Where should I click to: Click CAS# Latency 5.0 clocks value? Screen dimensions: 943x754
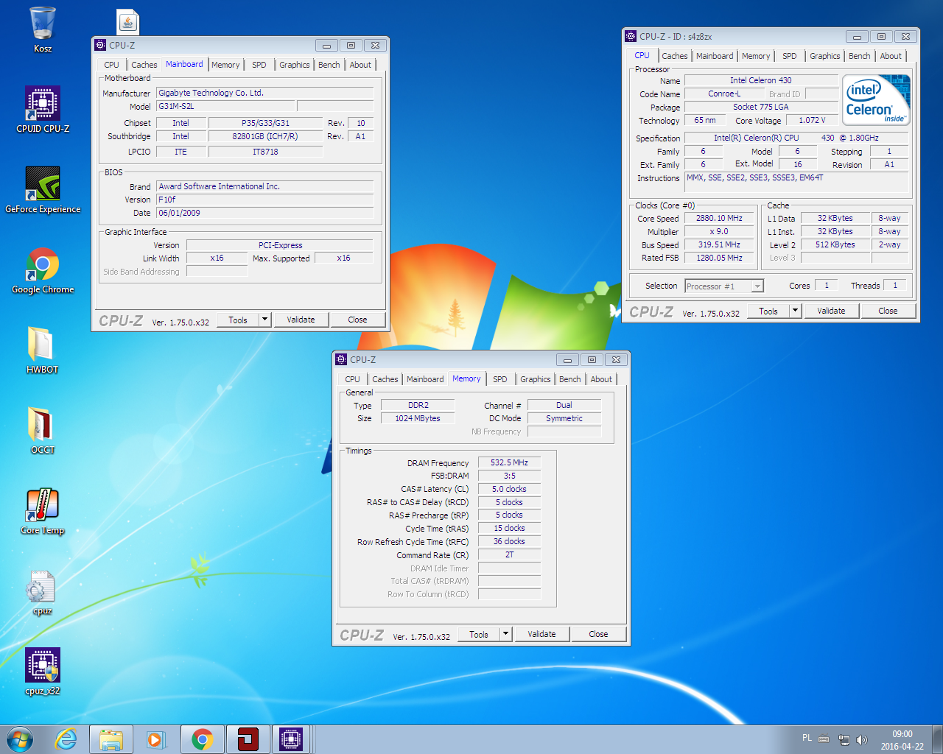click(509, 489)
